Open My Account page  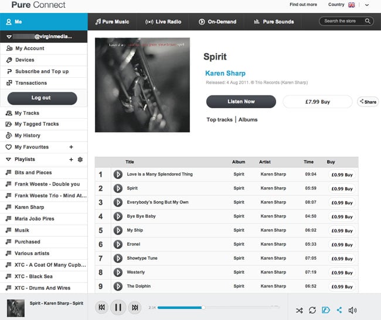coord(44,48)
